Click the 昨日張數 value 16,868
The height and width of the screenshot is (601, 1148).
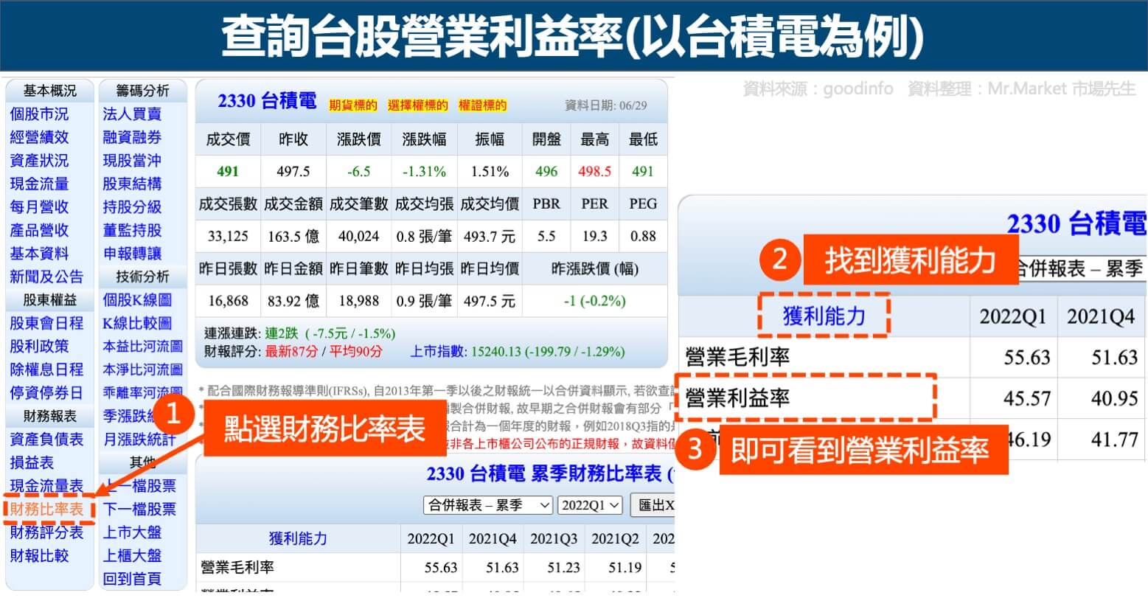click(x=228, y=301)
